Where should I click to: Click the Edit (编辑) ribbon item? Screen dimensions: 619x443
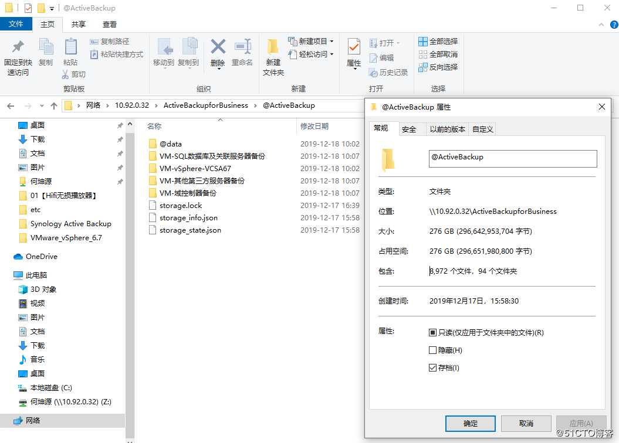click(x=381, y=58)
